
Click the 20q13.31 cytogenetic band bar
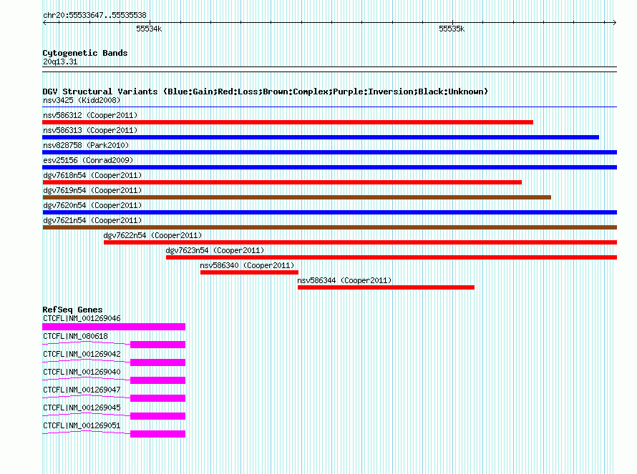[329, 69]
